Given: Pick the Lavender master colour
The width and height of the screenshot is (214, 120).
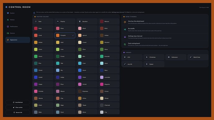Looking at the screenshot, I should point(109,77).
